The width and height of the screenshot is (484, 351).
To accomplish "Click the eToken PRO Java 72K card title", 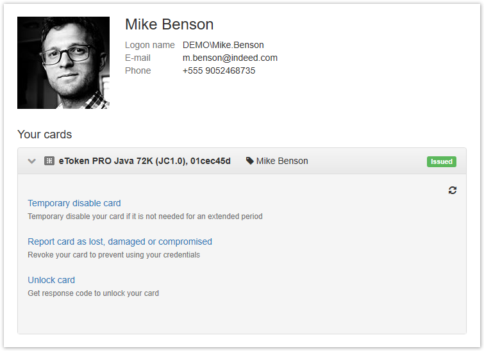I will click(144, 161).
